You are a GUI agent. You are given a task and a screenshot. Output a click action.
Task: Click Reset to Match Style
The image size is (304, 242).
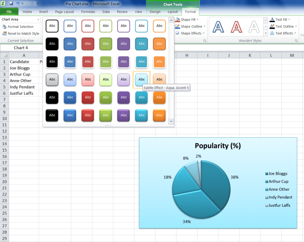pos(21,33)
